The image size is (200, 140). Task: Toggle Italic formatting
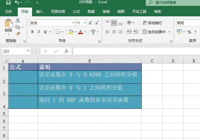(39, 32)
